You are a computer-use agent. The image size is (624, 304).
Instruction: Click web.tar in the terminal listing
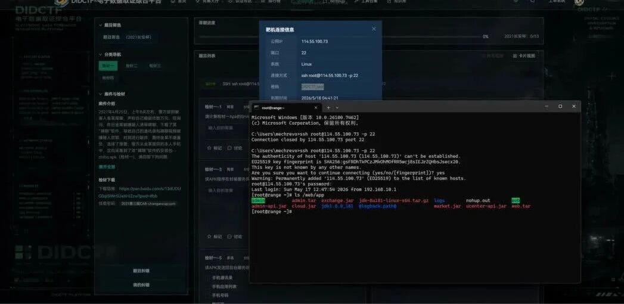[521, 206]
